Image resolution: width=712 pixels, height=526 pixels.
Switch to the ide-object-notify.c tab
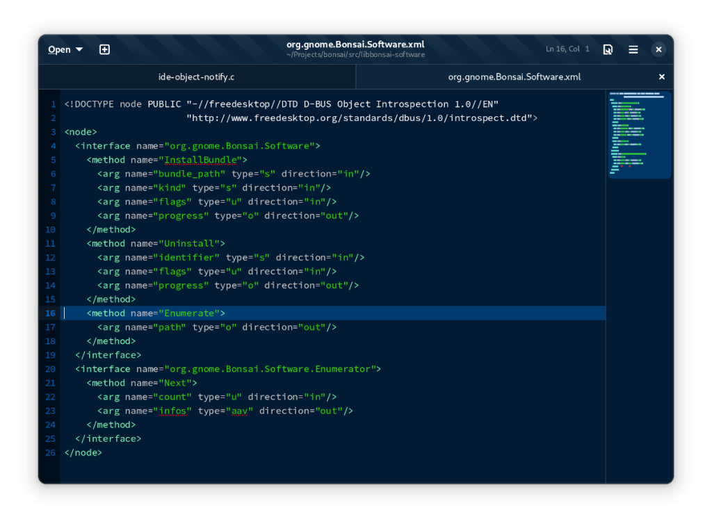click(x=197, y=77)
